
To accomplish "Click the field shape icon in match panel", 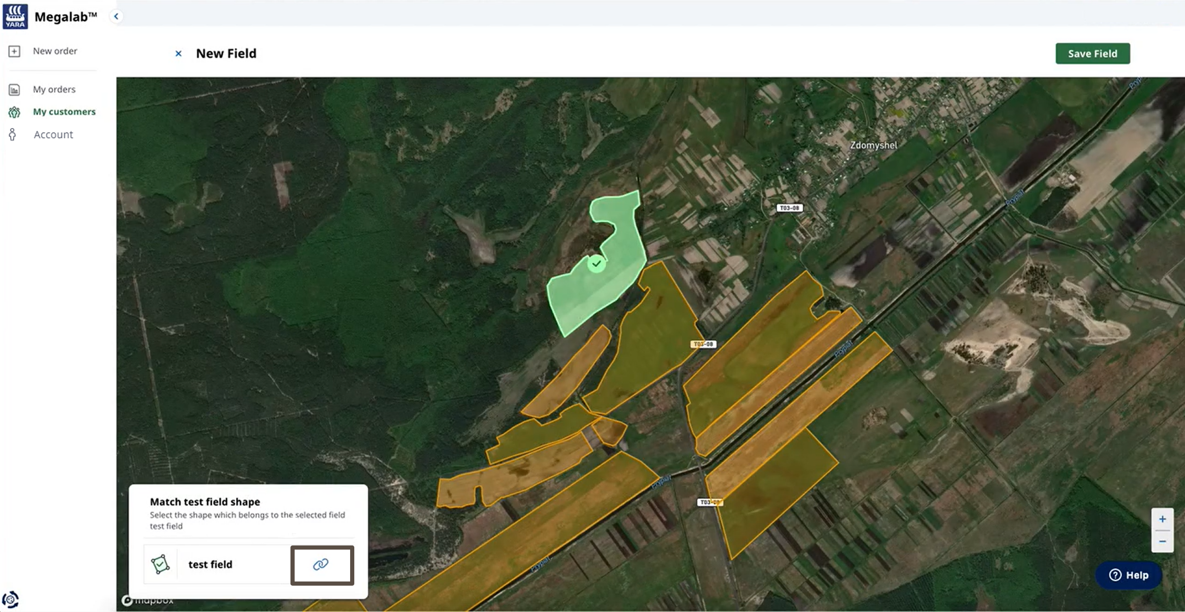I will [x=160, y=564].
